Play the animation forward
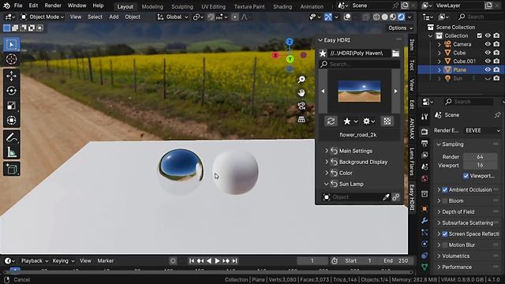The image size is (505, 284). tap(218, 261)
